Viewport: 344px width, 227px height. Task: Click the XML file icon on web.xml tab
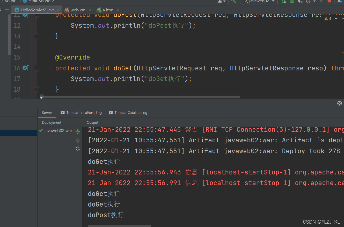(x=67, y=10)
